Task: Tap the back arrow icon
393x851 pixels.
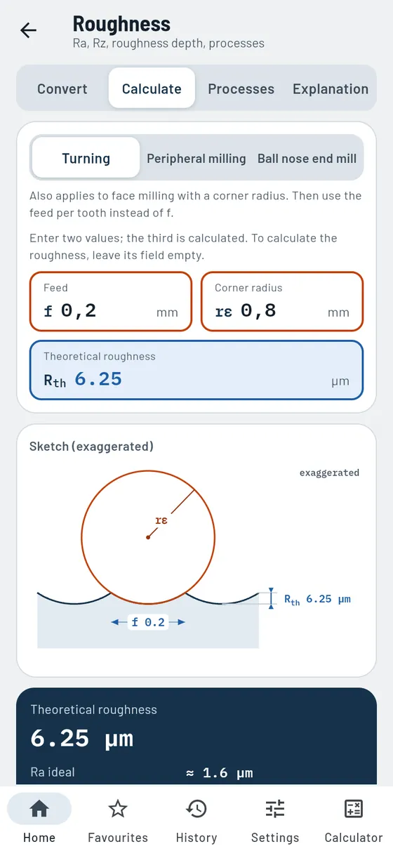Action: pos(28,30)
